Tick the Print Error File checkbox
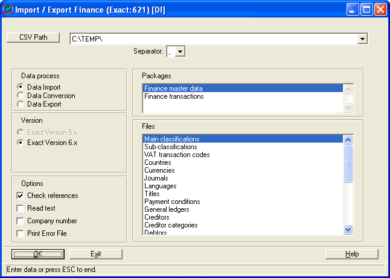Image resolution: width=390 pixels, height=278 pixels. (x=21, y=233)
